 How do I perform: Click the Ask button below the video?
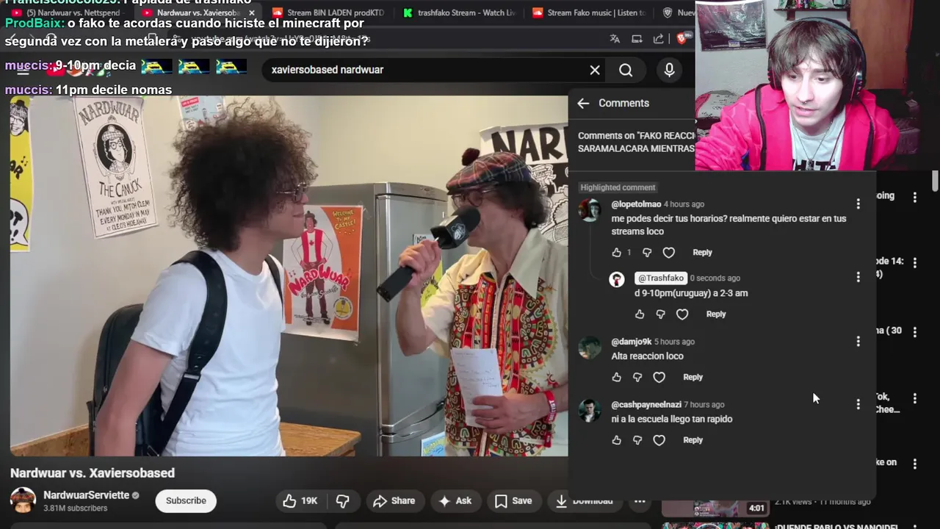point(455,501)
